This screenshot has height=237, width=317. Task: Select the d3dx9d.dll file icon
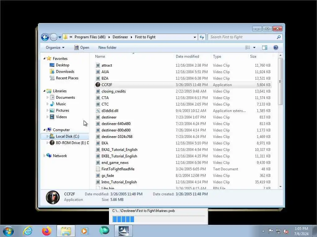[98, 111]
